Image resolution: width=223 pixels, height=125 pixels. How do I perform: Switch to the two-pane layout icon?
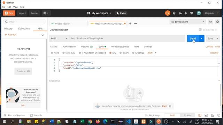click(x=206, y=115)
